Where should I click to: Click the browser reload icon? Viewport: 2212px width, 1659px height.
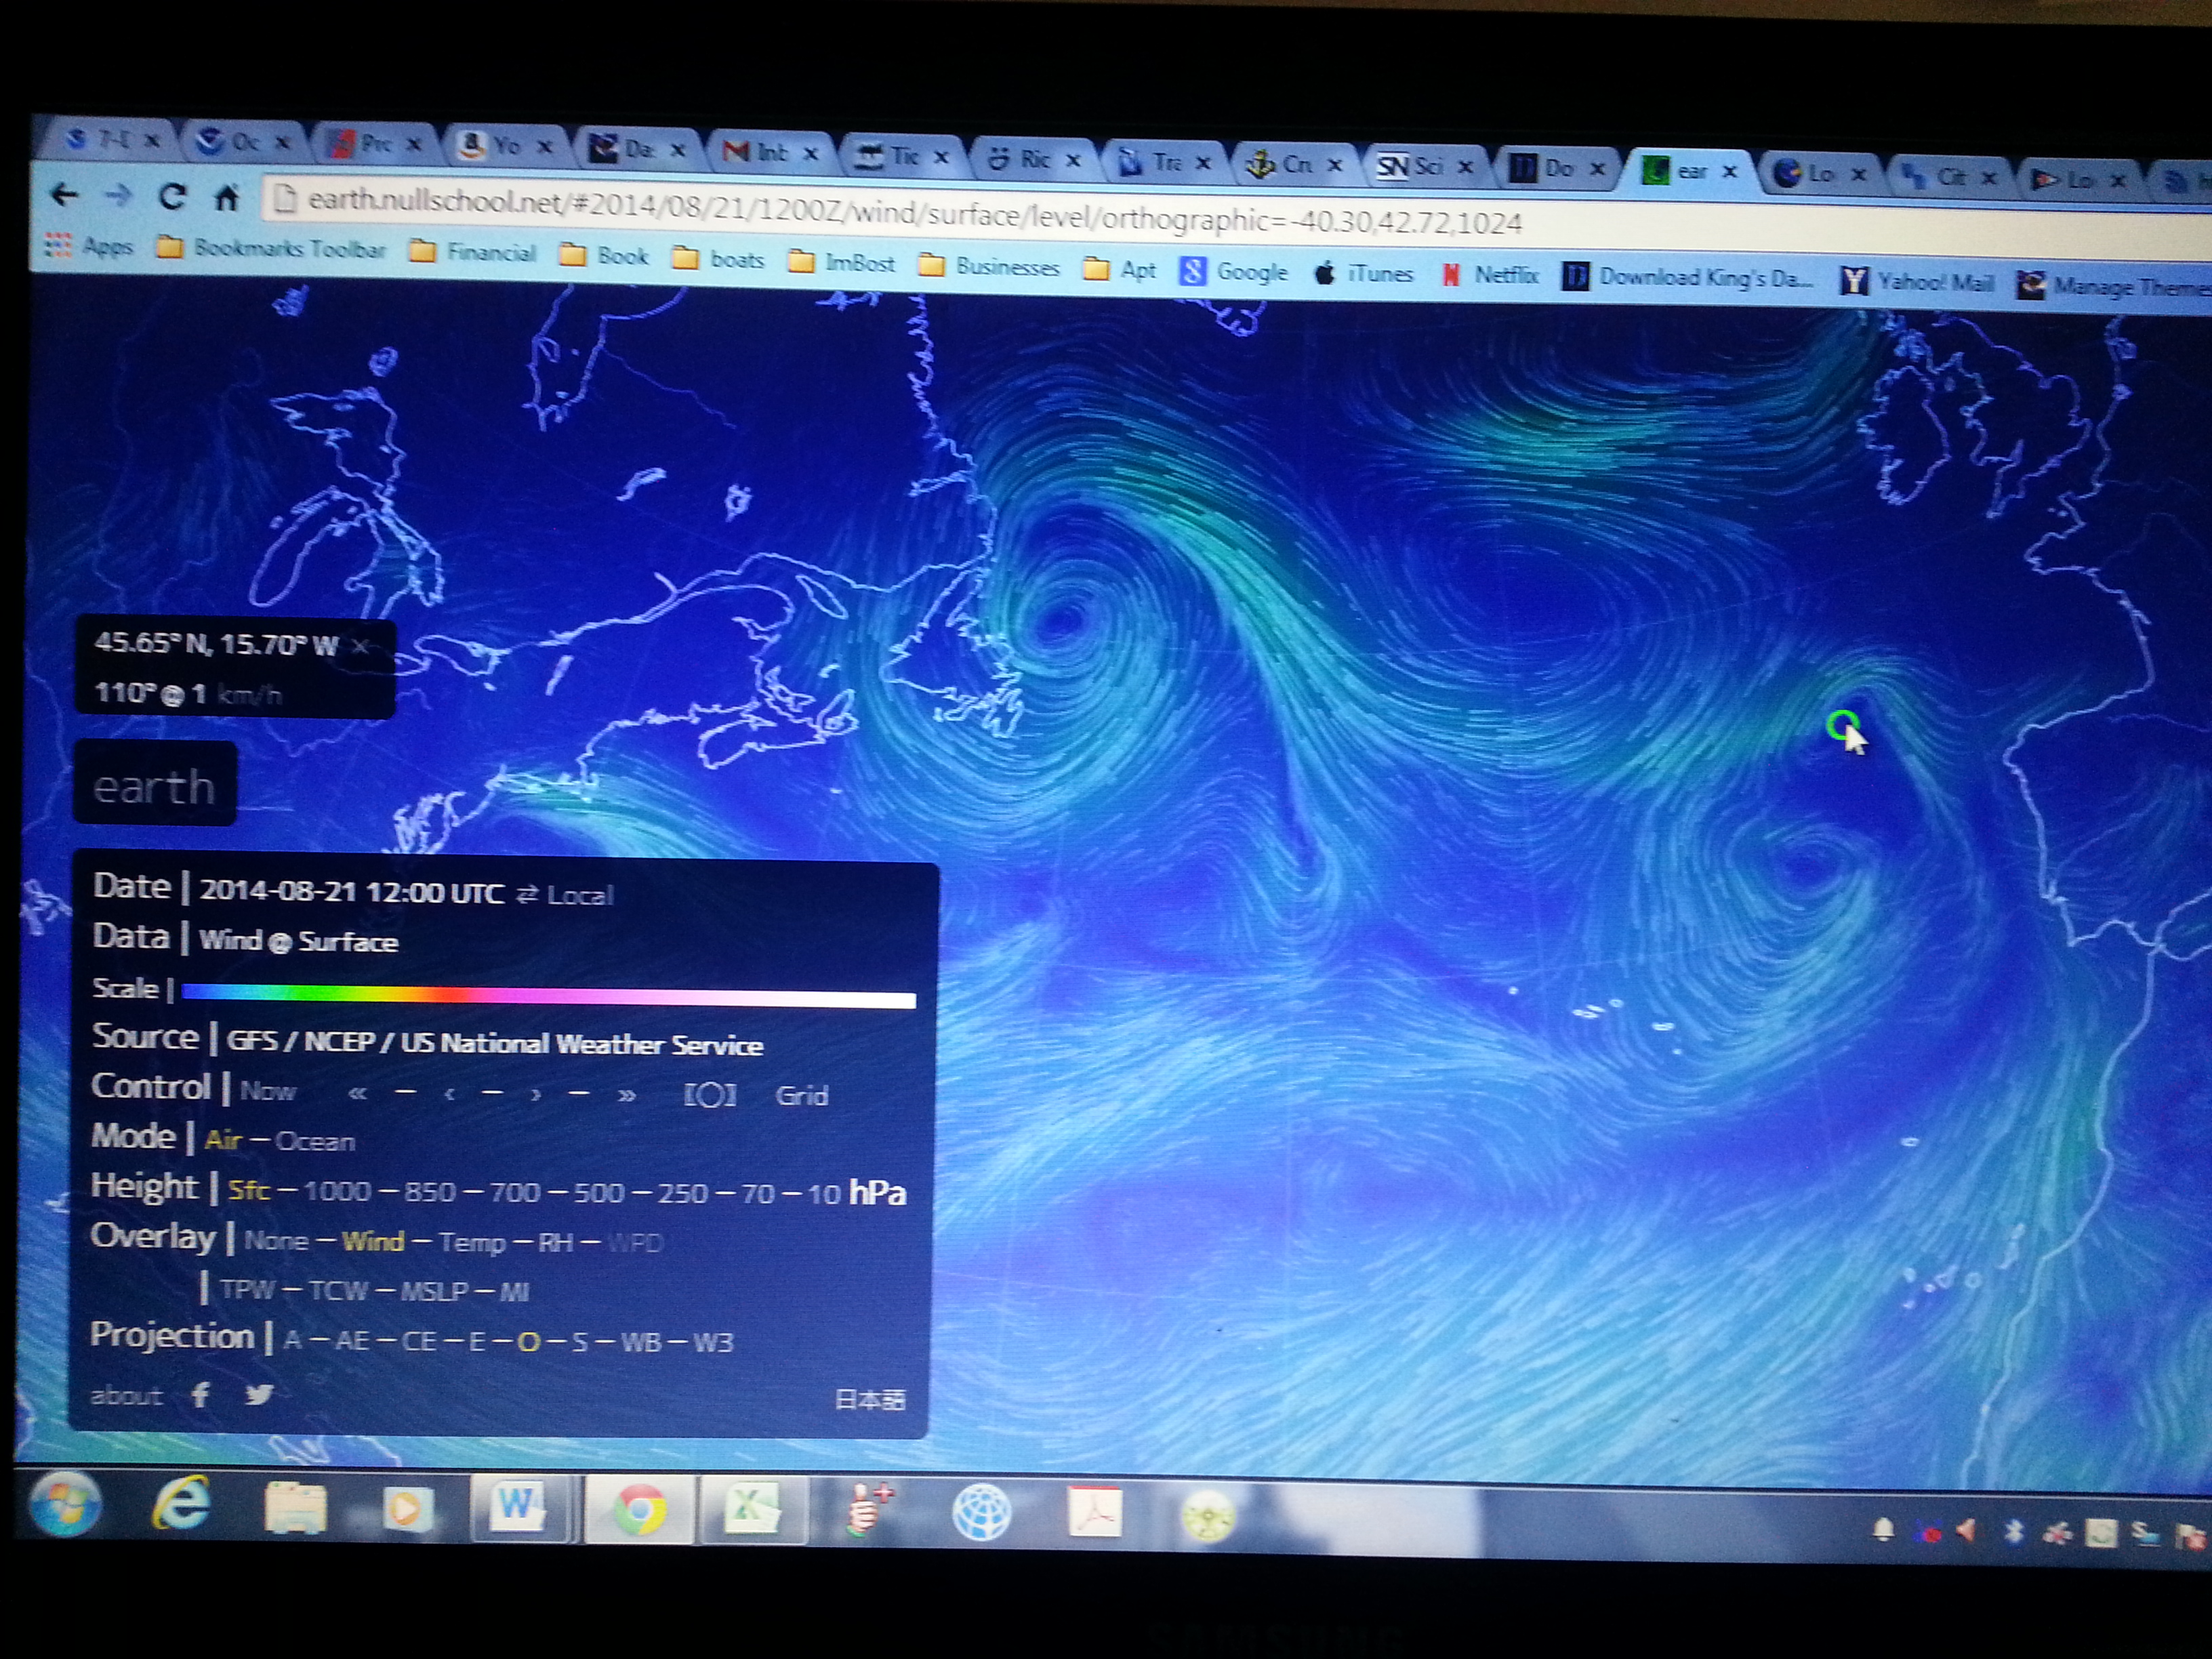point(172,197)
